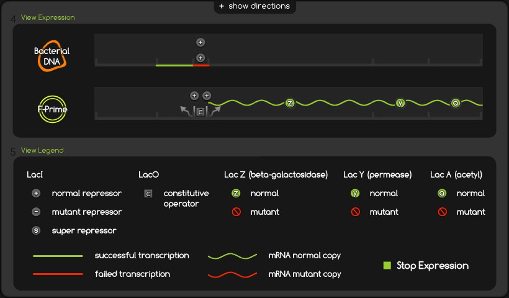The image size is (509, 298).
Task: Select the Lac Z mutant legend icon
Action: coord(236,212)
